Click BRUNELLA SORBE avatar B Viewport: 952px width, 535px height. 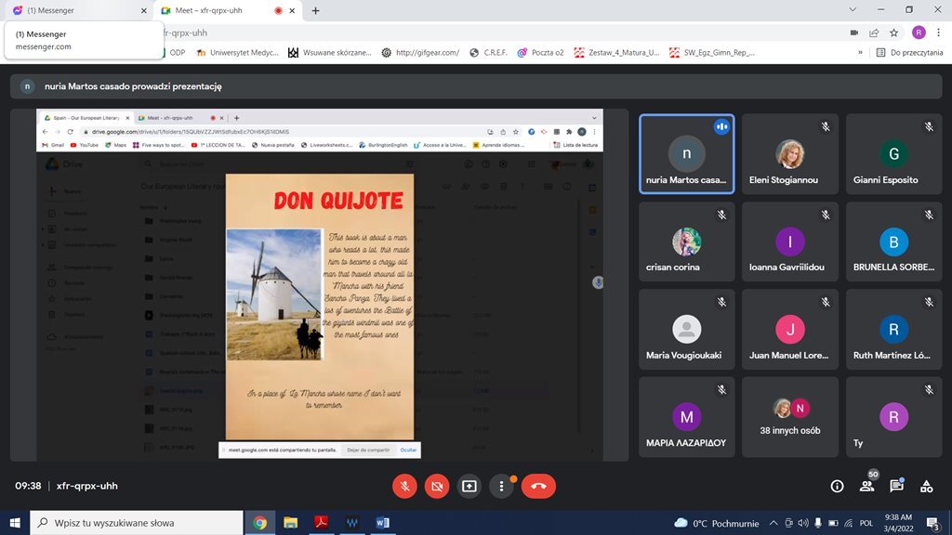[893, 241]
